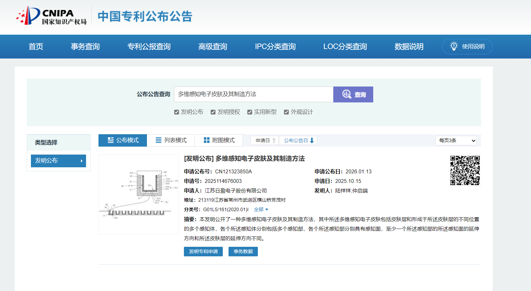Image resolution: width=531 pixels, height=291 pixels.
Task: Click applicant 江苏日盈电子股份有限公司
Action: coord(236,191)
